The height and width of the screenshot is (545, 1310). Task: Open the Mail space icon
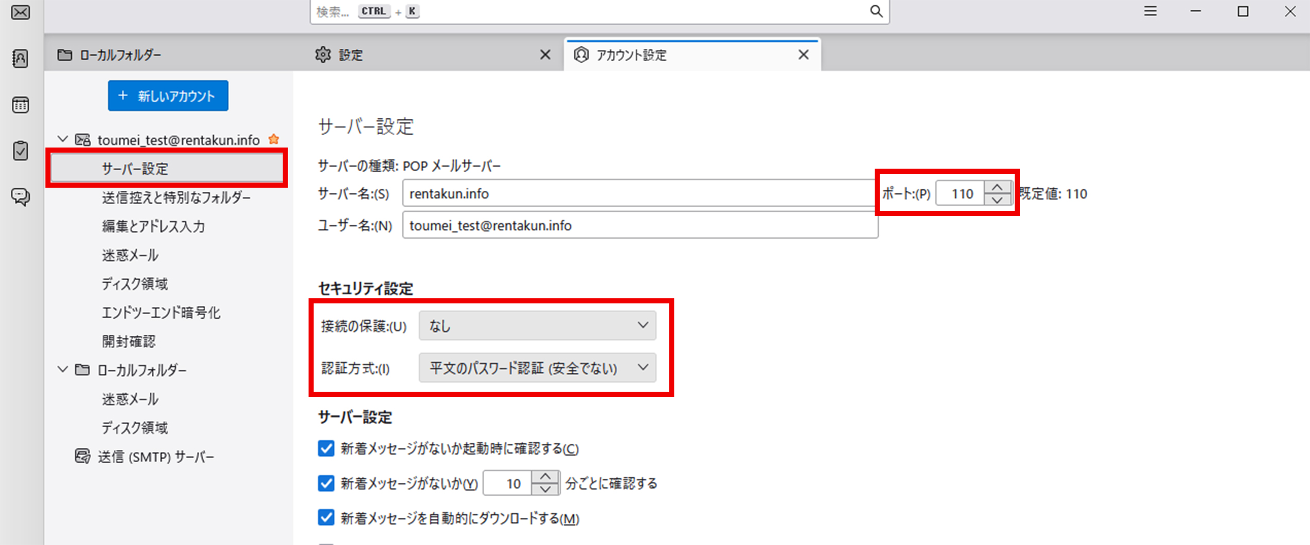(21, 12)
